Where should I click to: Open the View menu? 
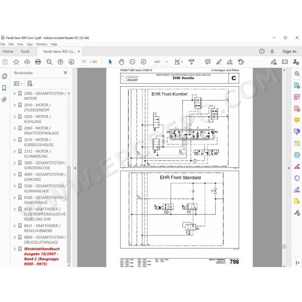(20, 44)
